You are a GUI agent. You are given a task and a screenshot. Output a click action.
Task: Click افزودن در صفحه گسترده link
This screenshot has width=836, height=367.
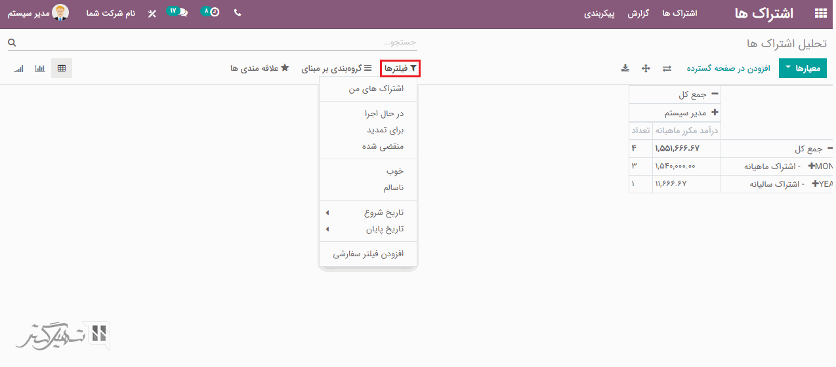728,68
